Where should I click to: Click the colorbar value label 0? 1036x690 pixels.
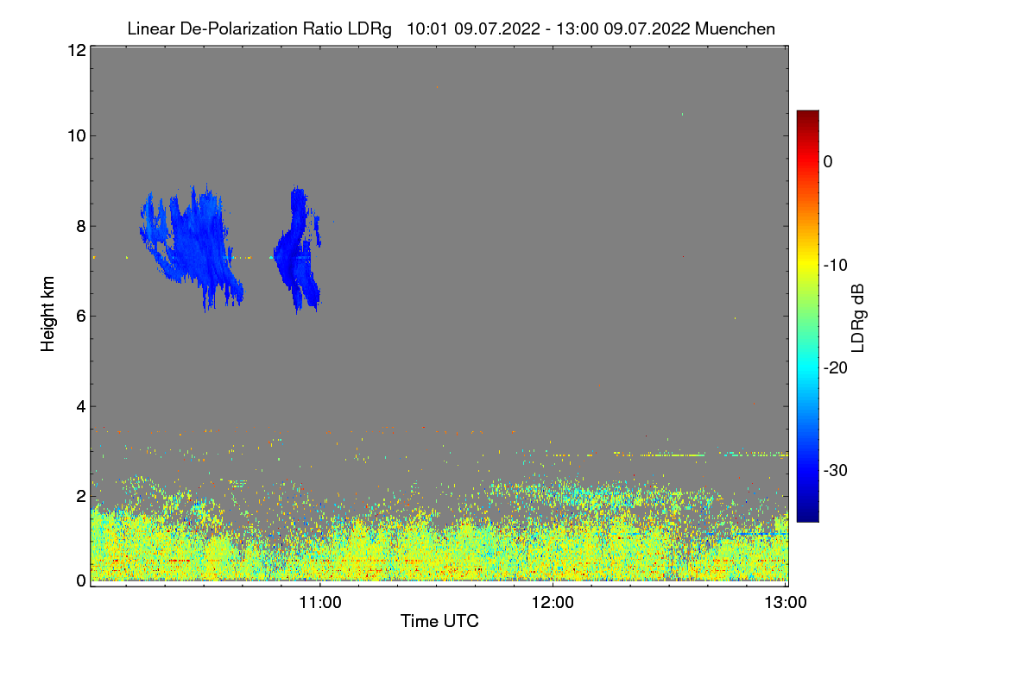point(828,162)
